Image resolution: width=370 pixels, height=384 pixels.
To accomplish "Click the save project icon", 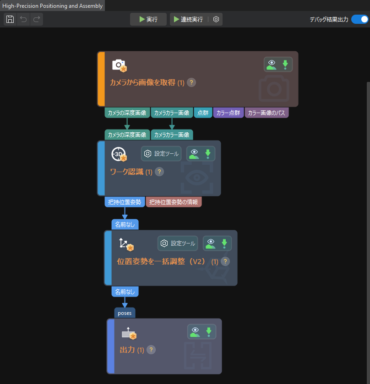I will [x=10, y=19].
